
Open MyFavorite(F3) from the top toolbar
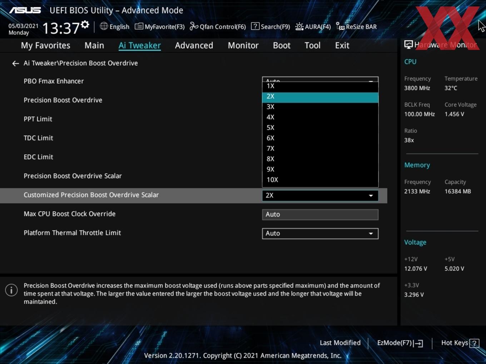coord(160,26)
